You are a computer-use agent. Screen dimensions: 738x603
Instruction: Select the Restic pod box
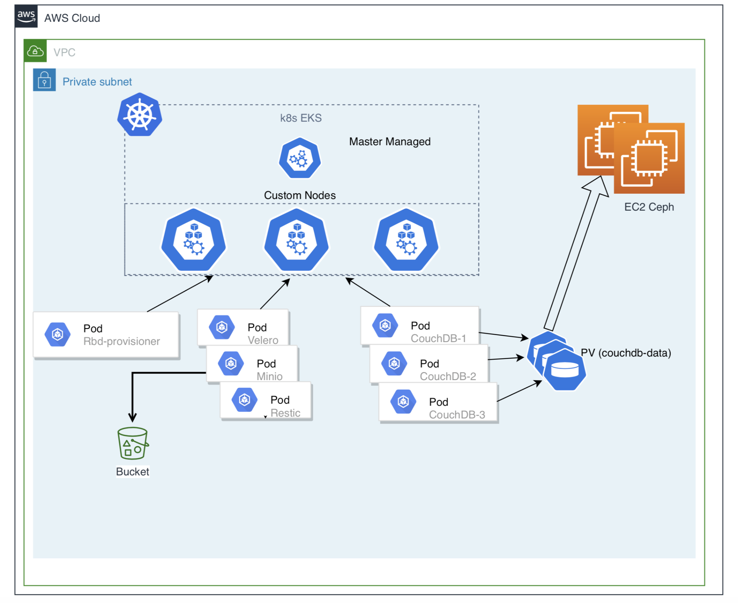(266, 400)
